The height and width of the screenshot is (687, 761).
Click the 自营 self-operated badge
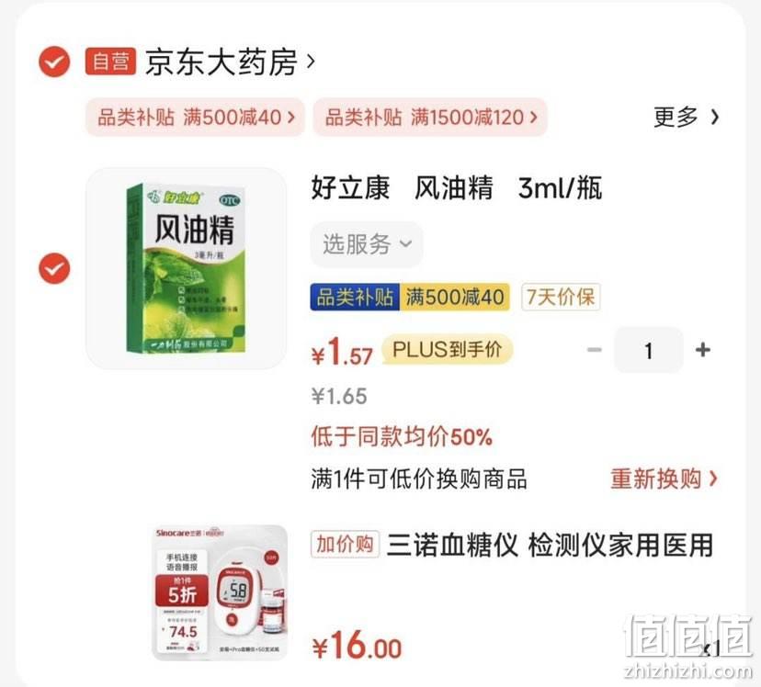(x=110, y=62)
